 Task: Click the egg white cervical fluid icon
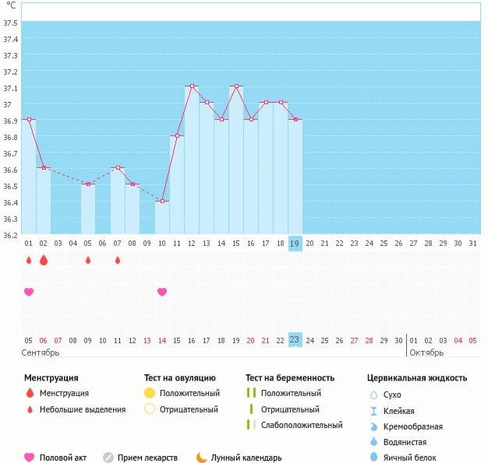pyautogui.click(x=373, y=458)
